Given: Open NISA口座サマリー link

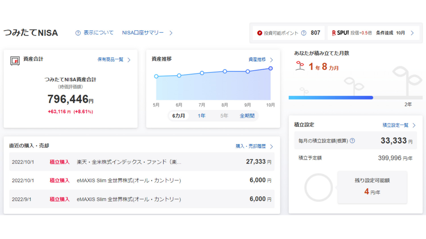Looking at the screenshot, I should click(143, 33).
